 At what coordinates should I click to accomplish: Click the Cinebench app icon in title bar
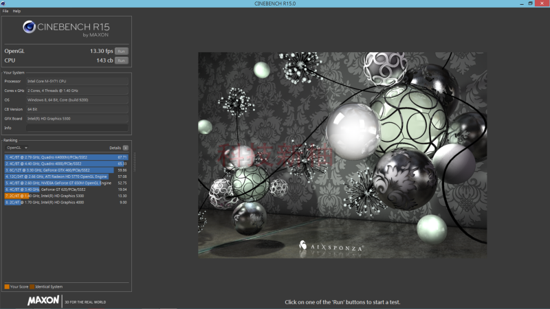click(x=3, y=3)
